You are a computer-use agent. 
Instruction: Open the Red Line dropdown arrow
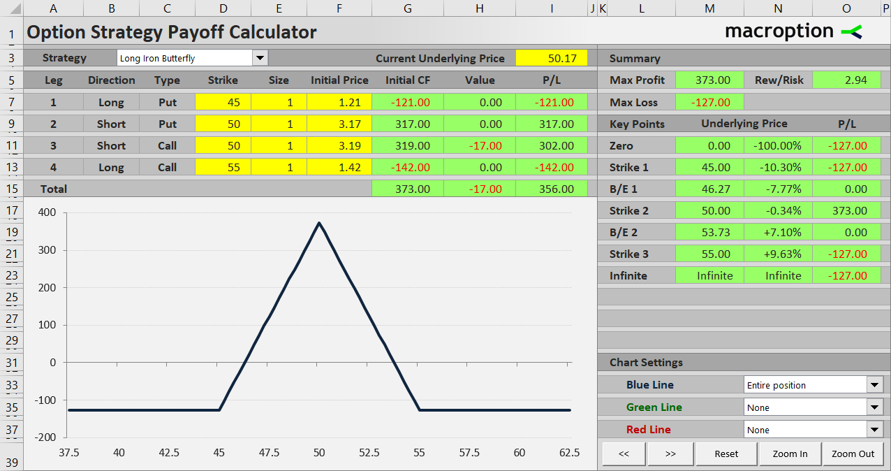(x=875, y=429)
